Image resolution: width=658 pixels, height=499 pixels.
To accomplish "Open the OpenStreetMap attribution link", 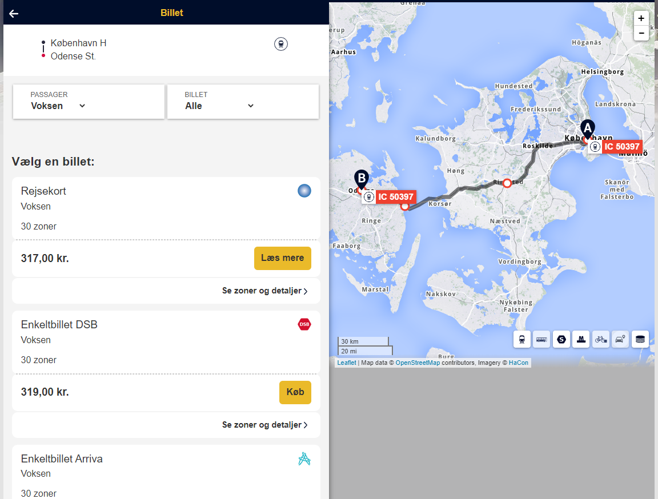I will pyautogui.click(x=418, y=363).
